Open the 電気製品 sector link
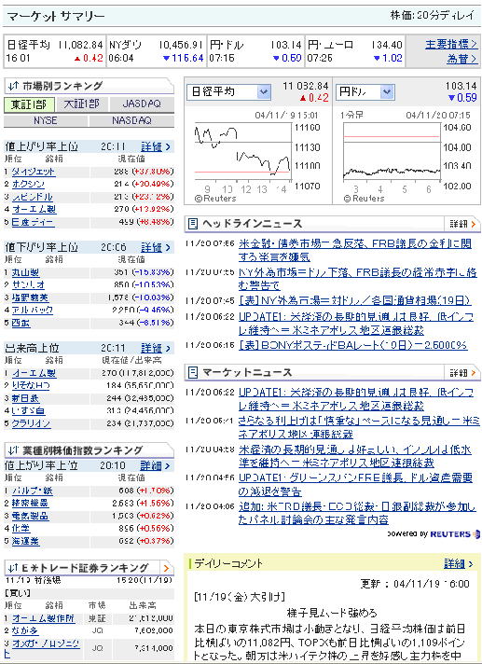The height and width of the screenshot is (664, 482). [30, 517]
